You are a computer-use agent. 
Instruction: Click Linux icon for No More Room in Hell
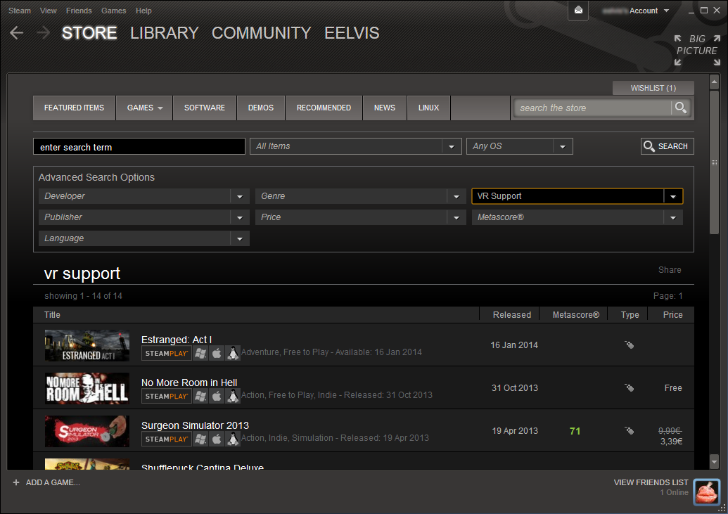[233, 396]
